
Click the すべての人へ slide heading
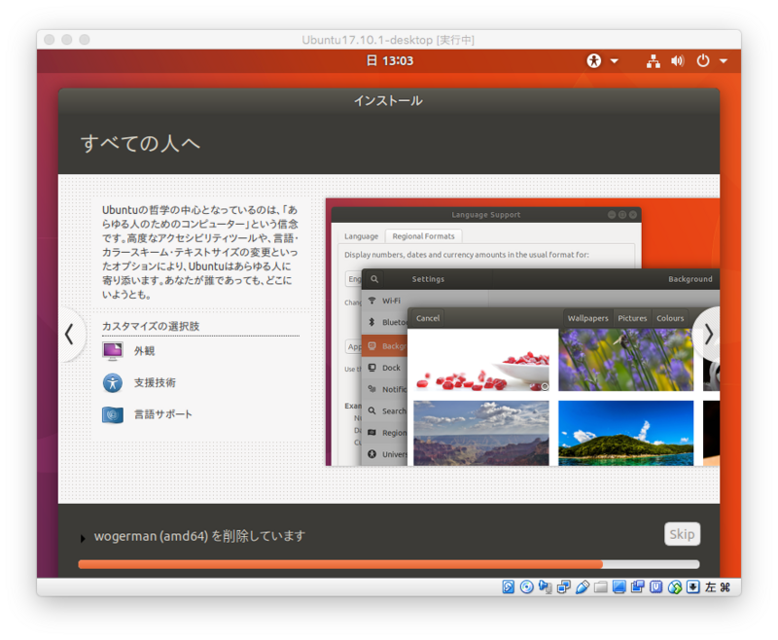pos(140,143)
